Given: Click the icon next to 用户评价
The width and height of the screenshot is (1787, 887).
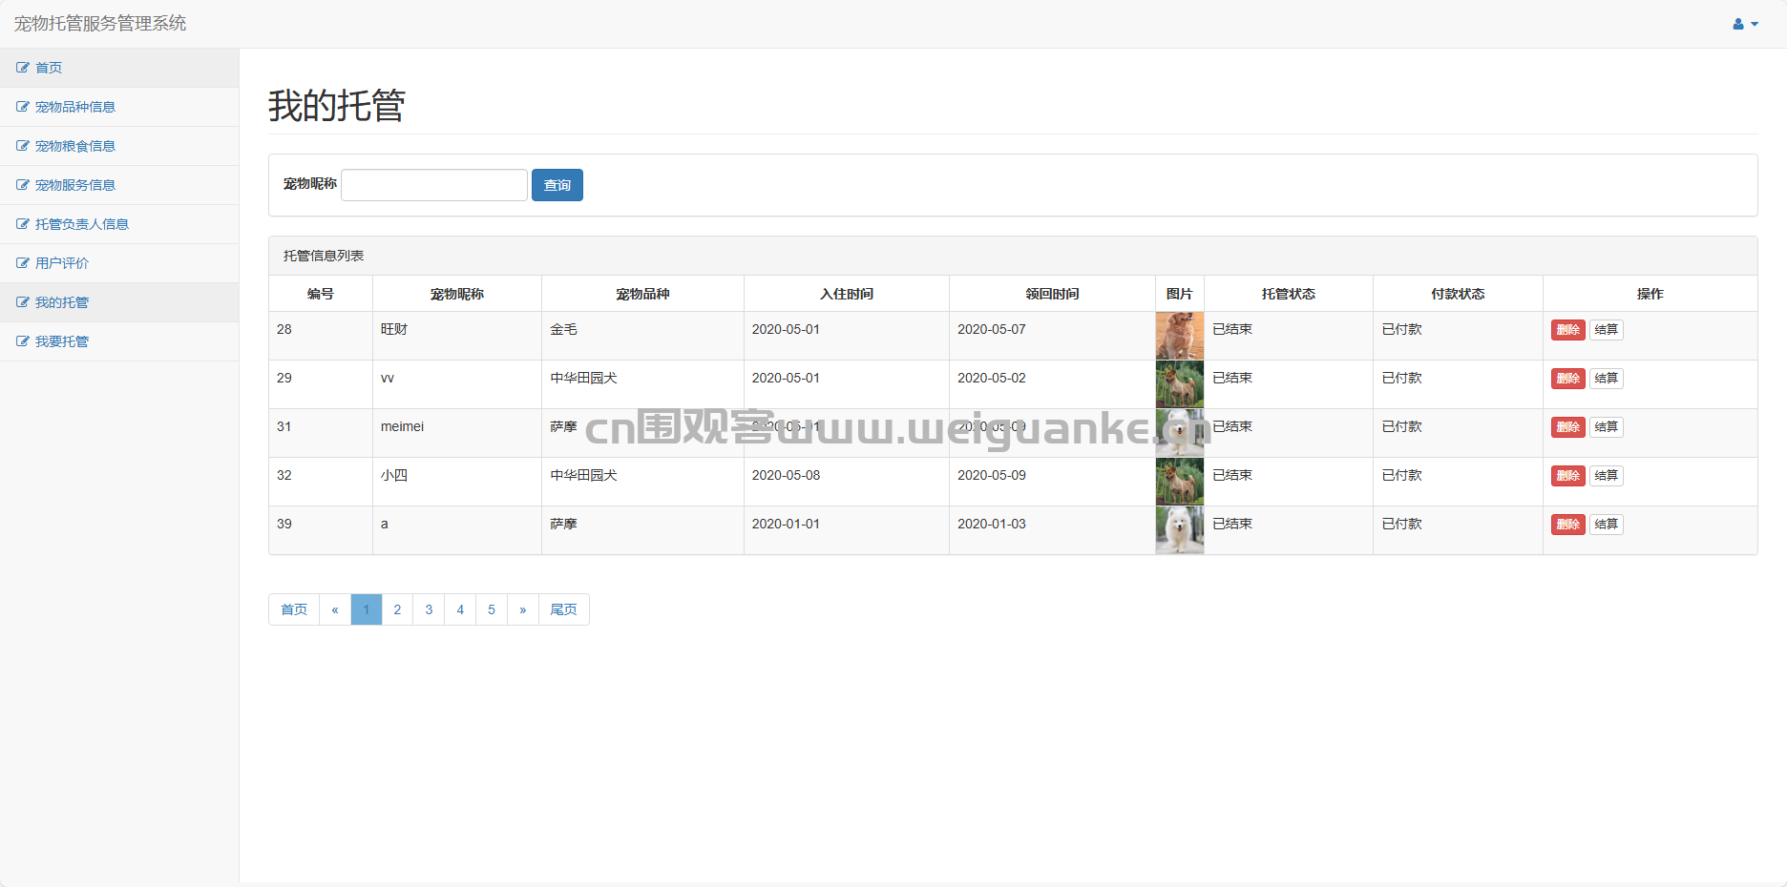Looking at the screenshot, I should click(22, 263).
